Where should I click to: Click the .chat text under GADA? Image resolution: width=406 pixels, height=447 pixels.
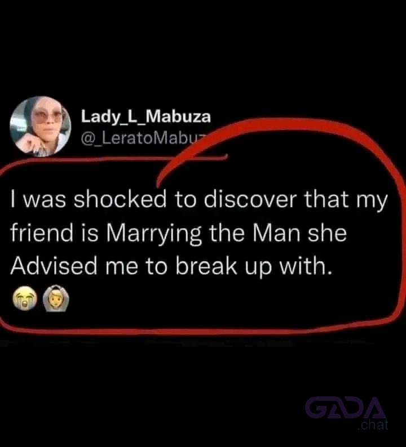tap(373, 425)
